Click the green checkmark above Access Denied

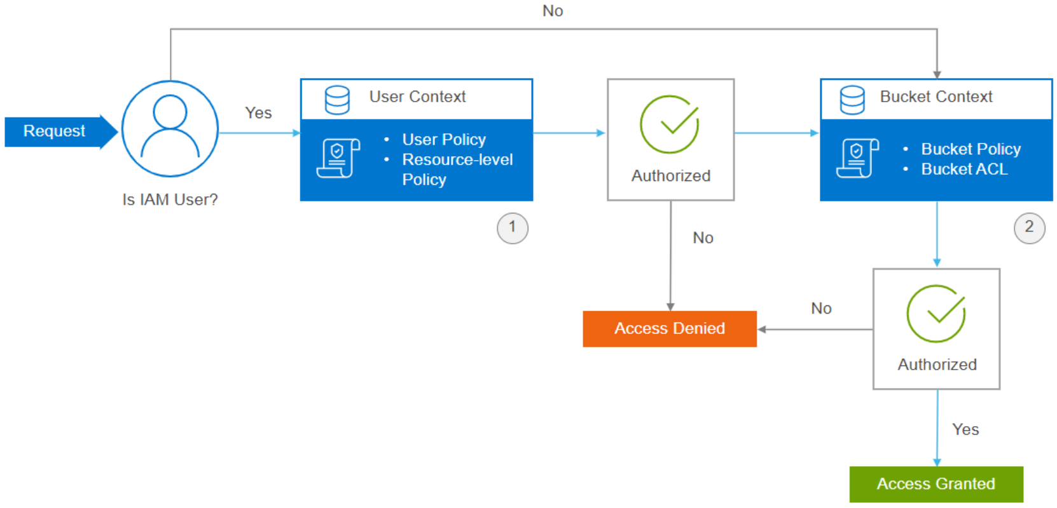(x=669, y=124)
